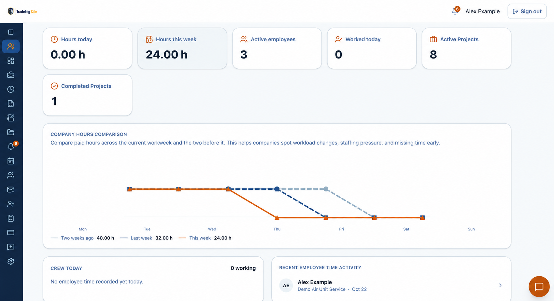Open the message-plus feedback icon in sidebar
554x301 pixels.
tap(11, 247)
